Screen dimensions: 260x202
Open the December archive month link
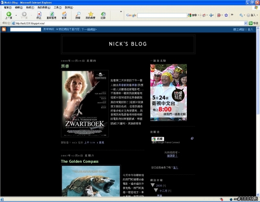163,191
